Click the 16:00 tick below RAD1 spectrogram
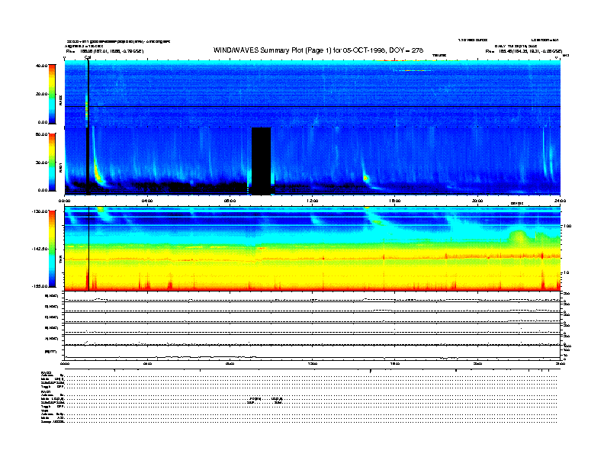Screen dimensions: 604x467 click(x=395, y=201)
